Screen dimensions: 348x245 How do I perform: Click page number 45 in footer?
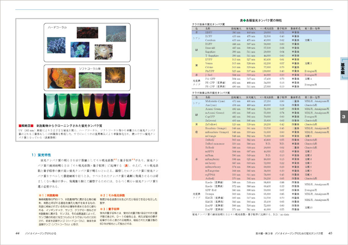pyautogui.click(x=331, y=233)
